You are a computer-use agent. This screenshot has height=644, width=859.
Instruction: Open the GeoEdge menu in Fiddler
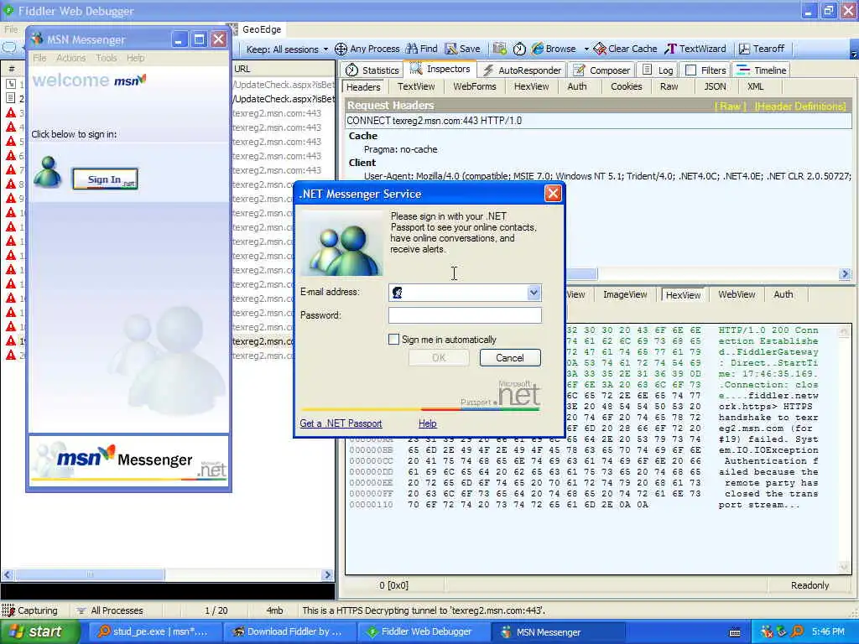point(262,29)
